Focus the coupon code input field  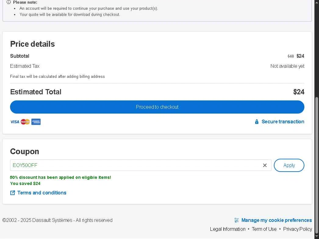(x=141, y=165)
